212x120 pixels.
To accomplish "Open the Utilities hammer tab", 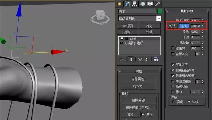I will (158, 4).
